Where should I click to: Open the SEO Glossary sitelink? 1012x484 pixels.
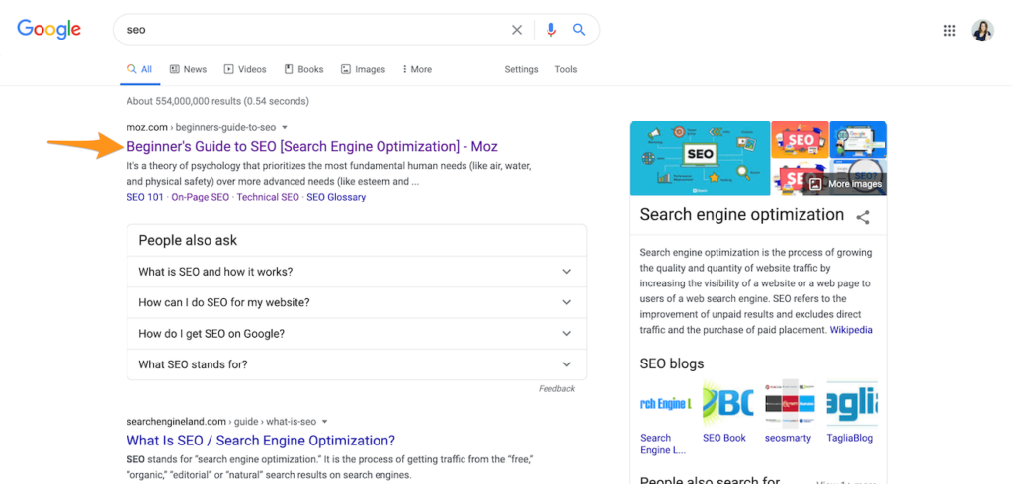(x=336, y=197)
